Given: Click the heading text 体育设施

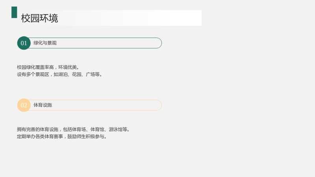Looking at the screenshot, I should coord(43,105).
